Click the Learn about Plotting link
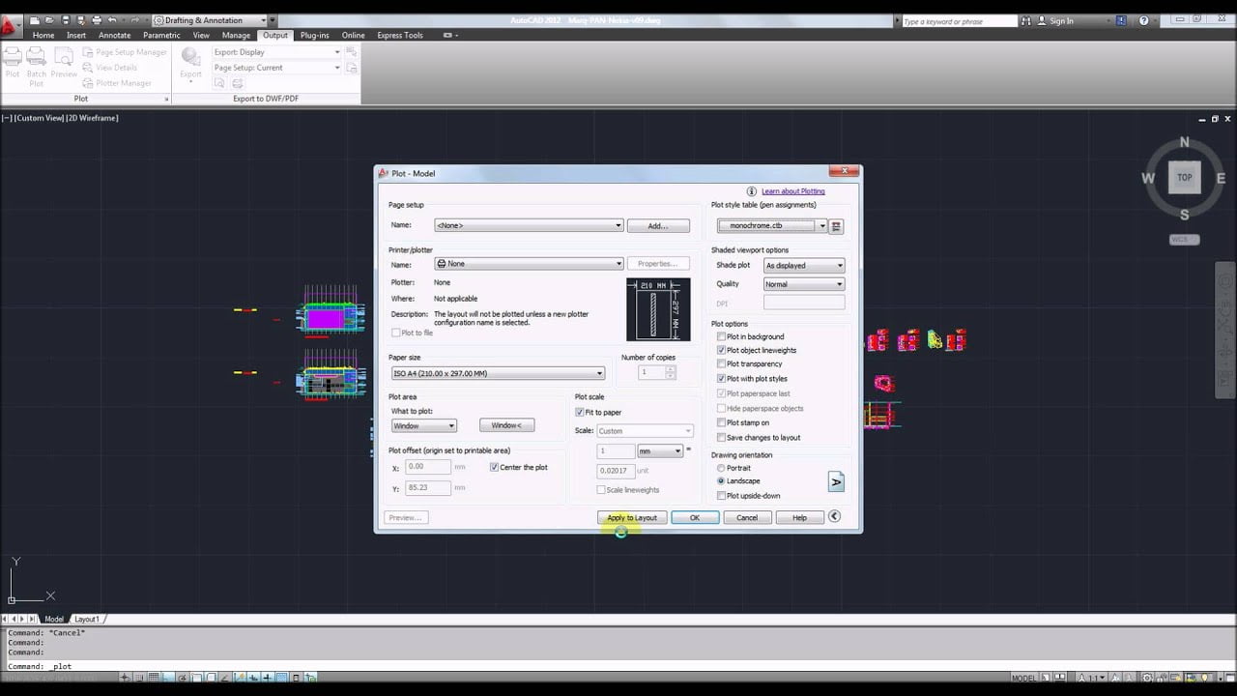The width and height of the screenshot is (1237, 696). (792, 190)
